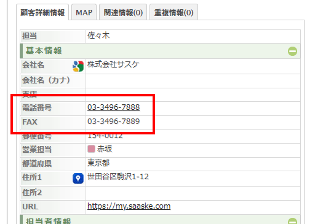Collapse the 基本情報 section with minus icon
315x224 pixels.
coord(292,51)
